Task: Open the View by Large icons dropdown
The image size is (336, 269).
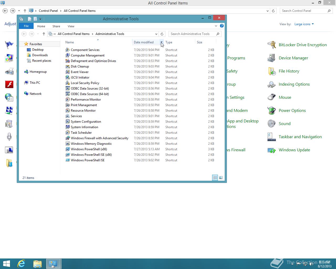Action: [x=304, y=24]
